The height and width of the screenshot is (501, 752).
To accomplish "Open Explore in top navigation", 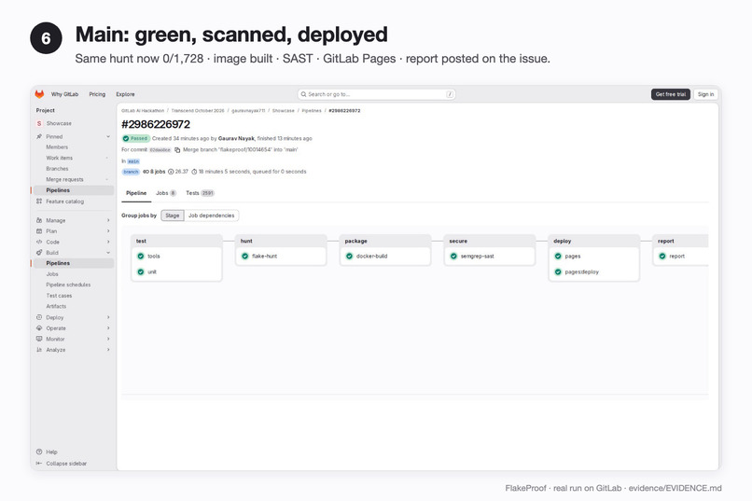I will [x=125, y=94].
